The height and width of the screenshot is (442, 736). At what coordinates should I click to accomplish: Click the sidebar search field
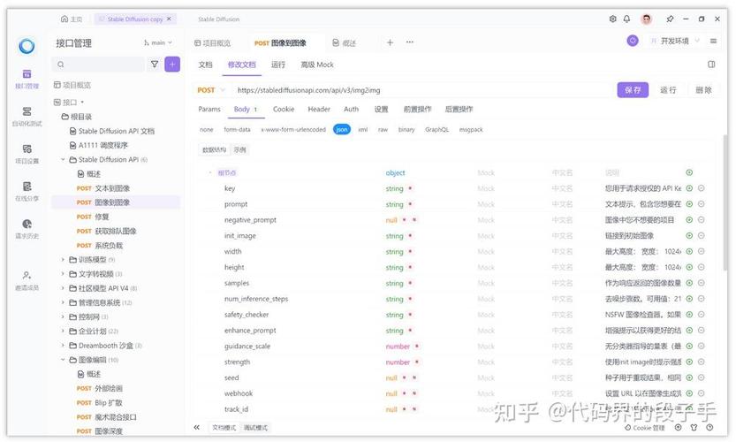click(x=99, y=65)
